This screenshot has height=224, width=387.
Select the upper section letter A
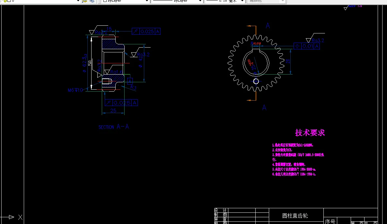pos(268,26)
